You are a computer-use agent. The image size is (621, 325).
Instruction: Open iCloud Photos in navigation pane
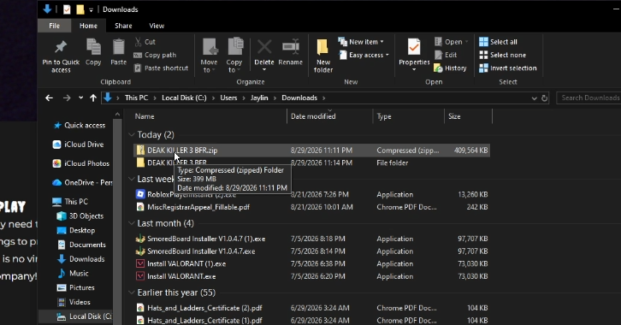click(x=80, y=163)
